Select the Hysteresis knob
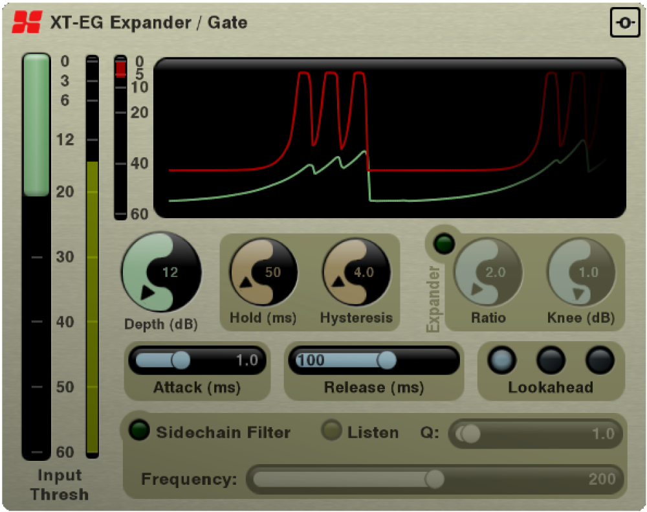The image size is (647, 512). [x=355, y=272]
